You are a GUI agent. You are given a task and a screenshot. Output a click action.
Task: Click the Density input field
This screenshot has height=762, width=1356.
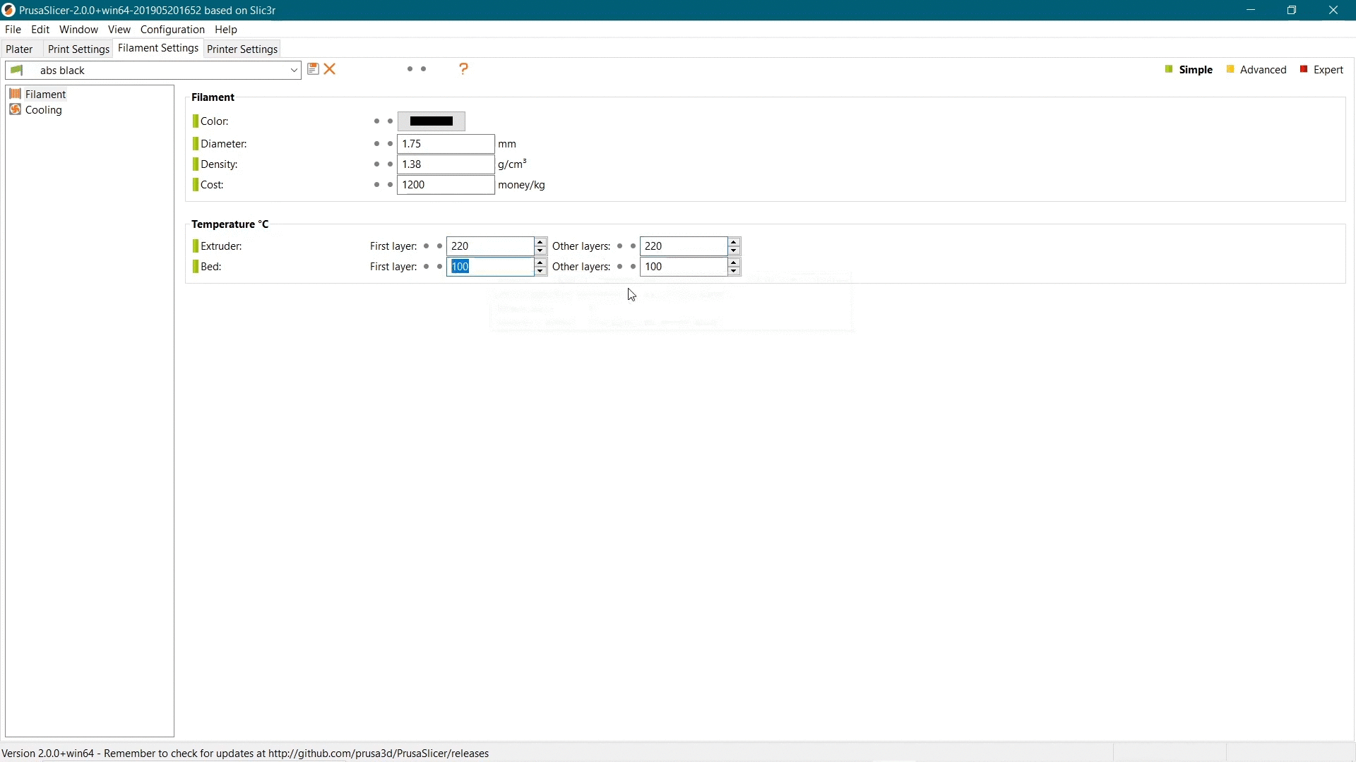click(x=445, y=164)
